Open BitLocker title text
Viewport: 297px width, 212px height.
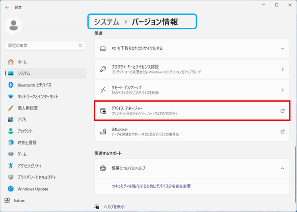click(120, 129)
